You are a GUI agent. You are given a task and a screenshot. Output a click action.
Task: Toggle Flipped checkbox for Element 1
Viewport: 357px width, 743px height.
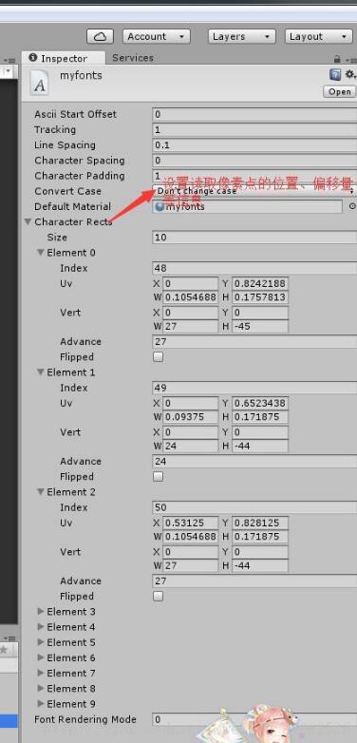pos(159,477)
